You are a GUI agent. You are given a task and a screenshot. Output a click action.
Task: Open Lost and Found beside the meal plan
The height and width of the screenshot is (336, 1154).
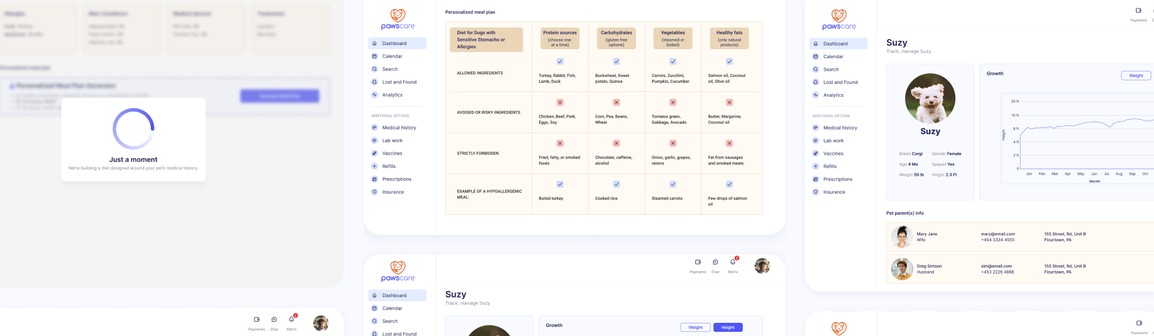(x=399, y=82)
